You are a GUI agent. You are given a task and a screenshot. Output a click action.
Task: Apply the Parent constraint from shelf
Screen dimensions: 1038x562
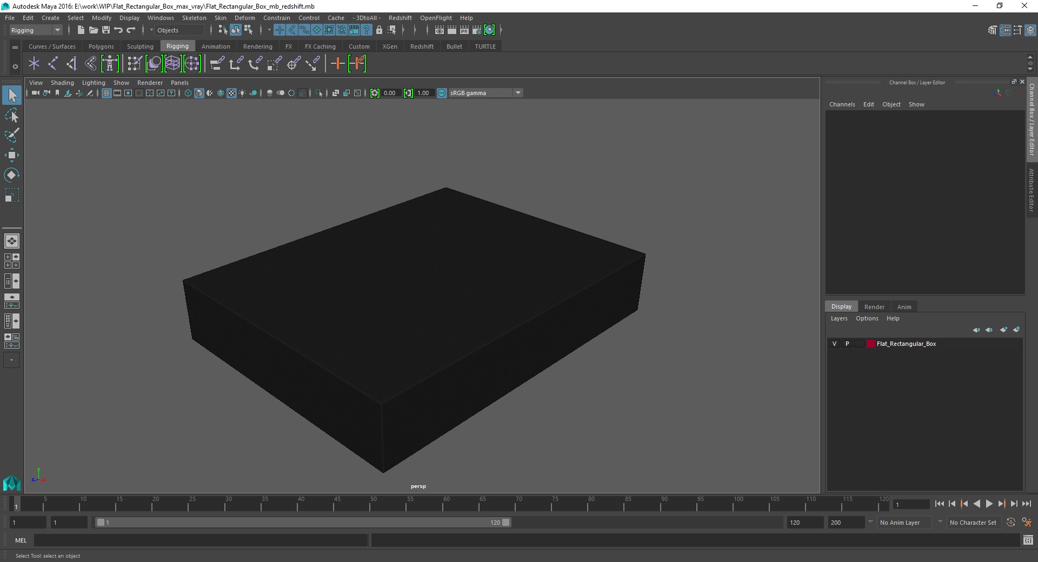pos(217,64)
